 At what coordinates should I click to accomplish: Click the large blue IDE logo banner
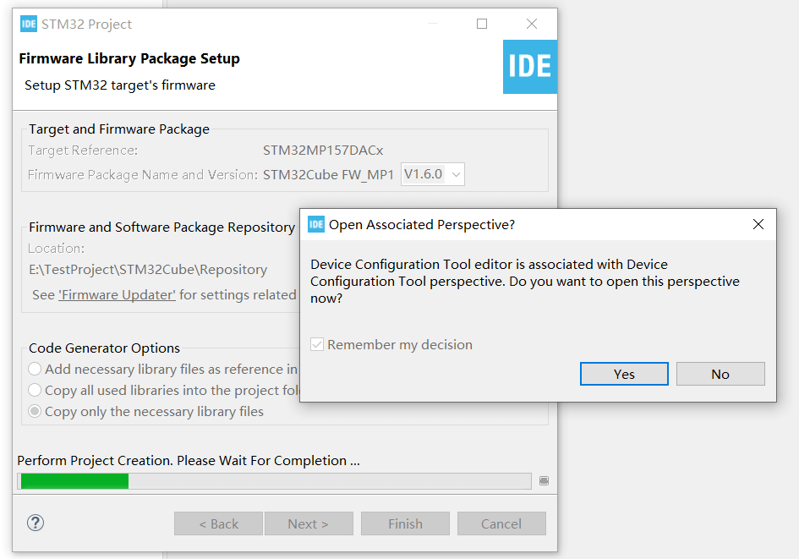(x=529, y=67)
